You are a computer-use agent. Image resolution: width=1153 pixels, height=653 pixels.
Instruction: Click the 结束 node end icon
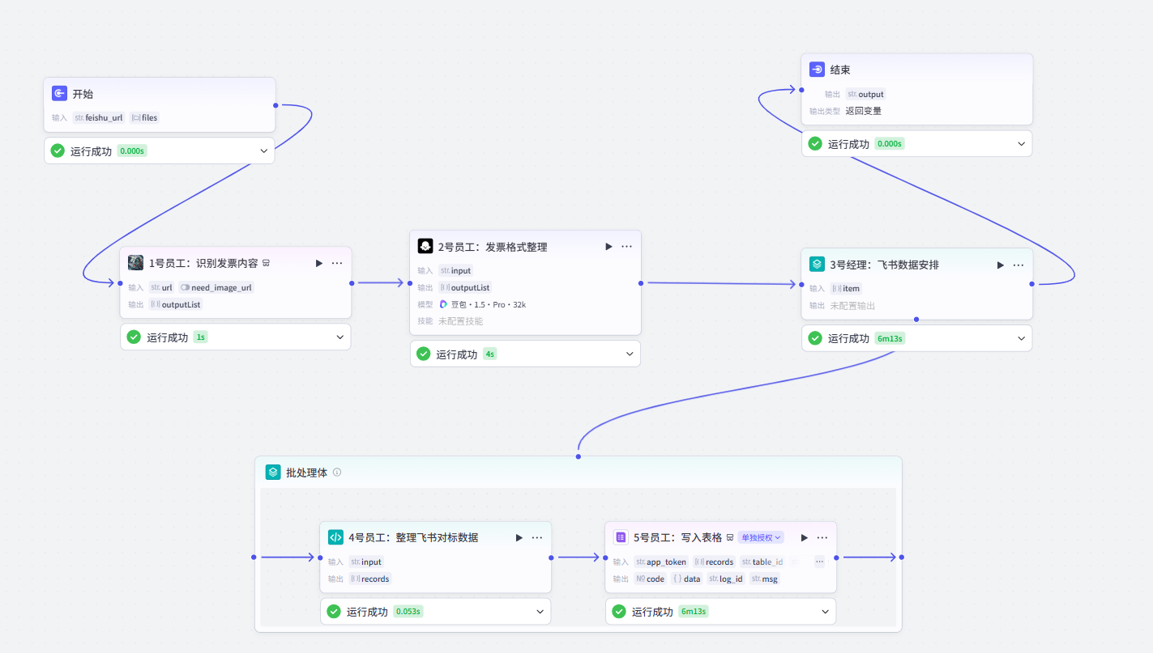pyautogui.click(x=817, y=70)
